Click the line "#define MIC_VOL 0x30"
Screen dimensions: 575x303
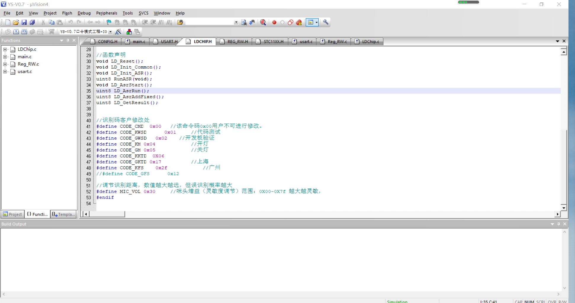126,192
